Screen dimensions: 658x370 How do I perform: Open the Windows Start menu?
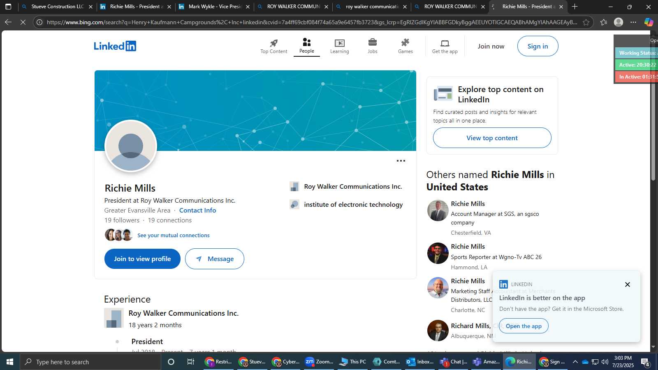[10, 362]
